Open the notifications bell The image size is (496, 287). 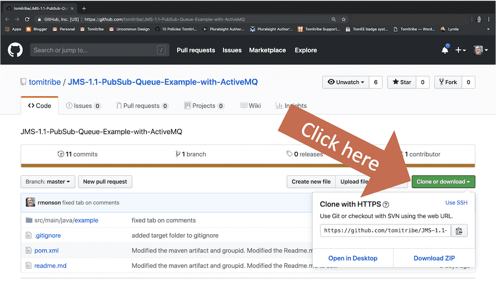[445, 49]
